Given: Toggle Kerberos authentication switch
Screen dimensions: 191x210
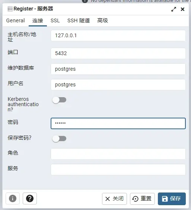Looking at the screenshot, I should (x=59, y=100).
